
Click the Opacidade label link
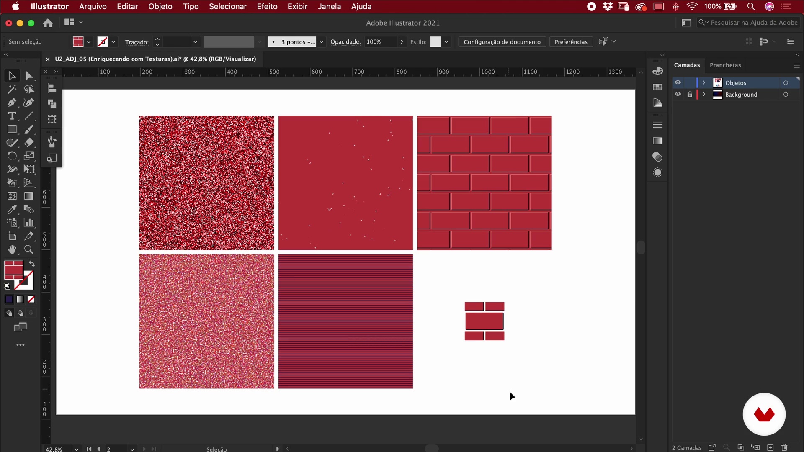coord(345,42)
